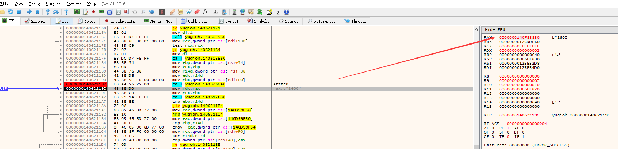Image resolution: width=618 pixels, height=149 pixels.
Task: Open the functions fx icon
Action: tap(205, 12)
